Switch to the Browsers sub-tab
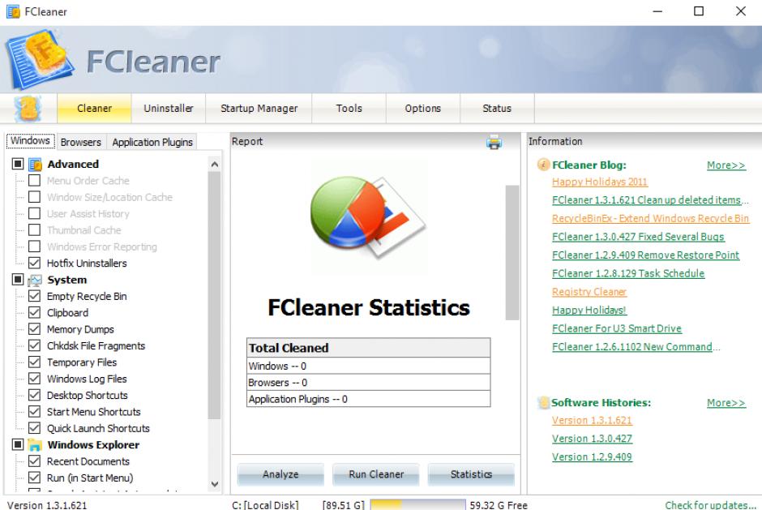Image resolution: width=762 pixels, height=510 pixels. (x=81, y=142)
